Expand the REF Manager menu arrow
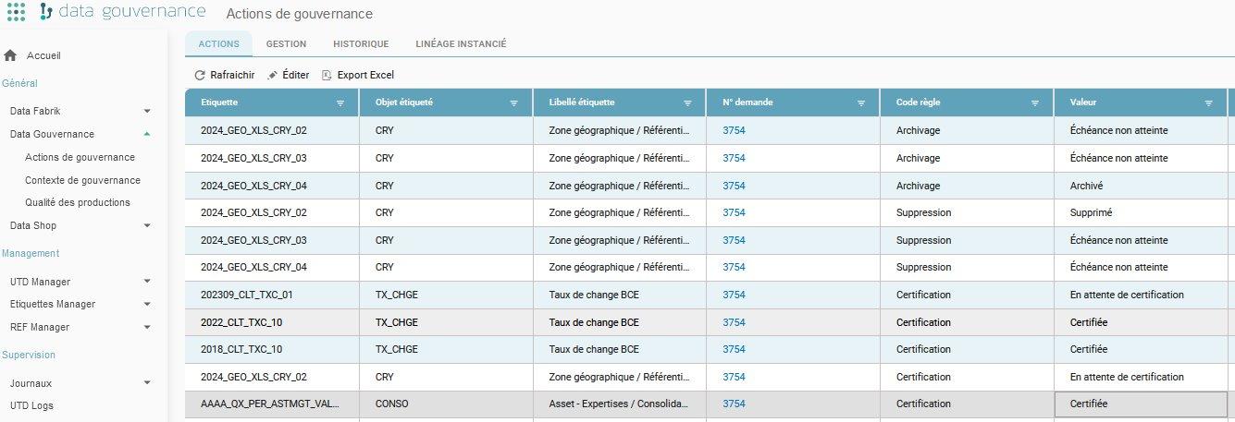The image size is (1235, 422). click(147, 327)
